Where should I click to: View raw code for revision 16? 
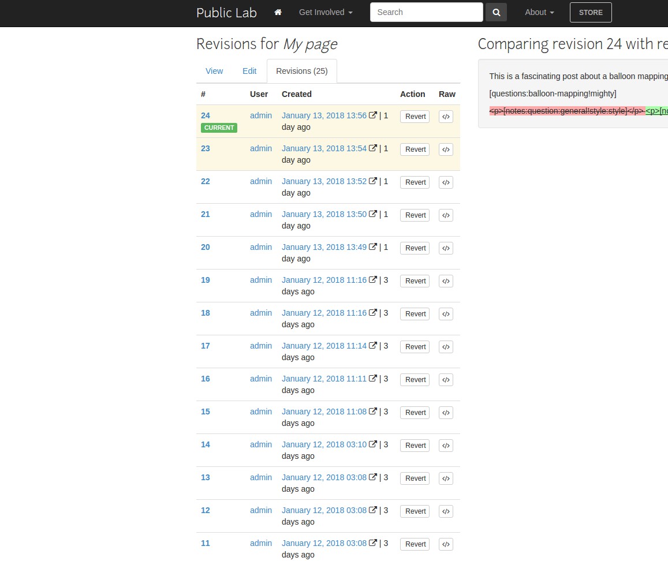point(446,380)
